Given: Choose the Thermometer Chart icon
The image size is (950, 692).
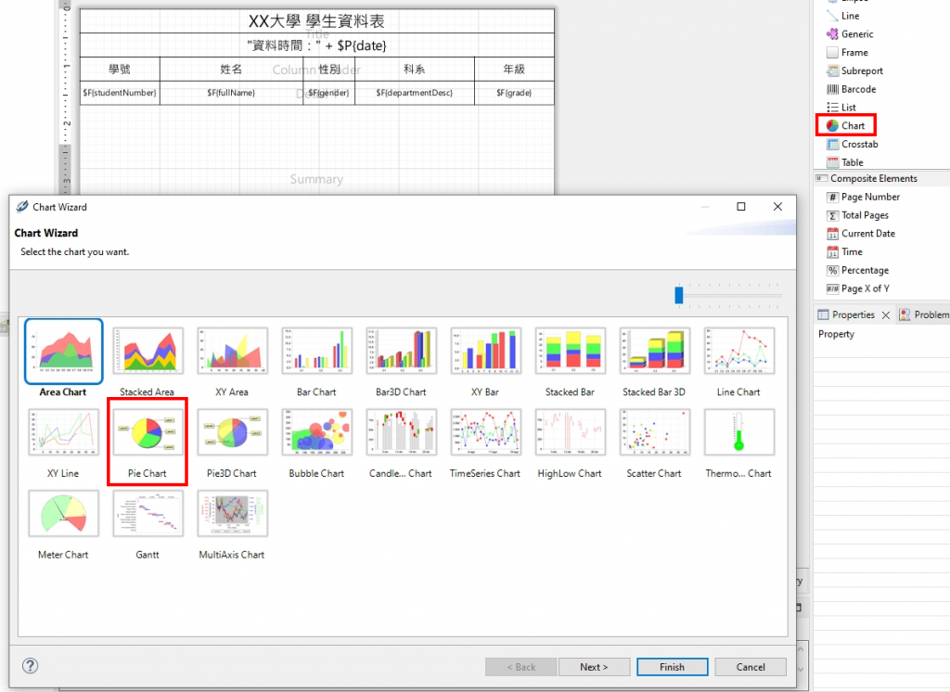Looking at the screenshot, I should pos(739,432).
